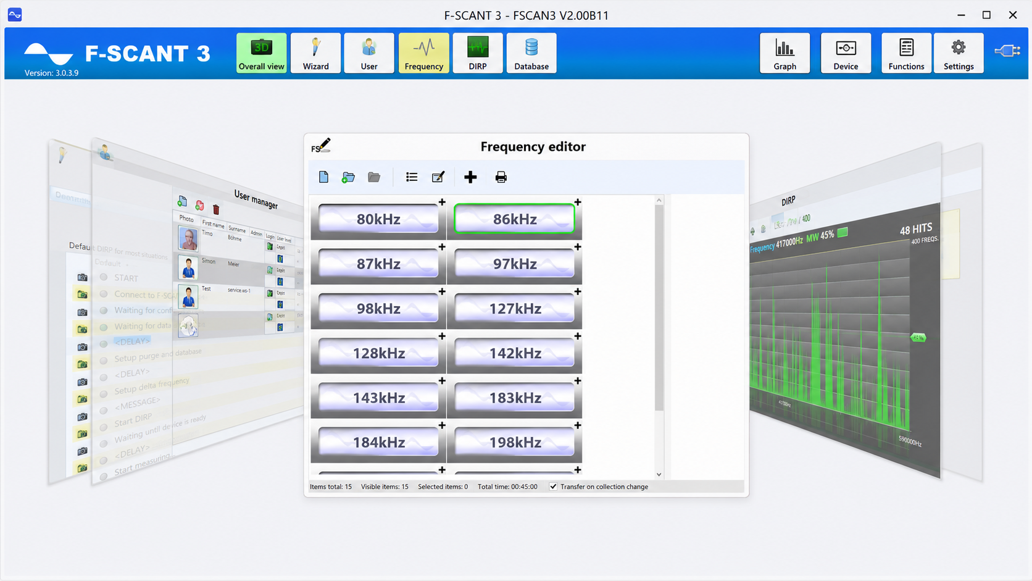Click the 48 HITS label in DIRP panel
The height and width of the screenshot is (581, 1032).
tap(916, 229)
